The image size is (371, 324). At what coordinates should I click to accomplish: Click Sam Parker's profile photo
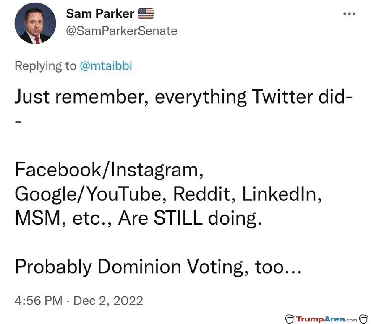pos(35,26)
